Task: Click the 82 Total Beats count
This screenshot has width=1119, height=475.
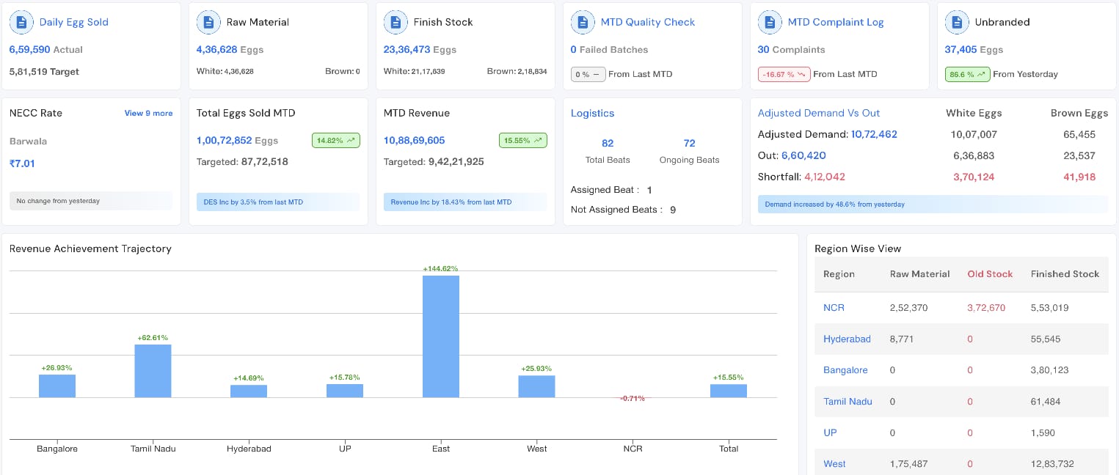Action: click(x=608, y=143)
